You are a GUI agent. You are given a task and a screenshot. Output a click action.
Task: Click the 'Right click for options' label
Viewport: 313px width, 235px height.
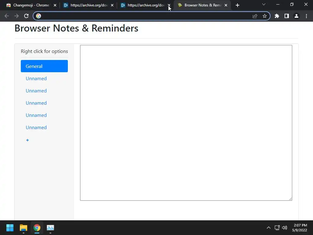[x=44, y=51]
